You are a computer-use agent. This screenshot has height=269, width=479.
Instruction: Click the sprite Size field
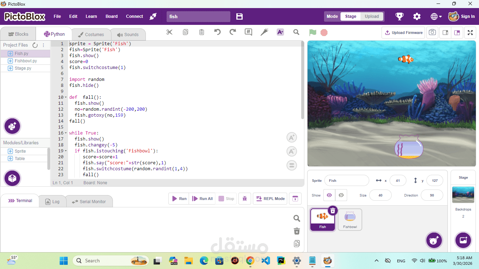[x=380, y=195]
